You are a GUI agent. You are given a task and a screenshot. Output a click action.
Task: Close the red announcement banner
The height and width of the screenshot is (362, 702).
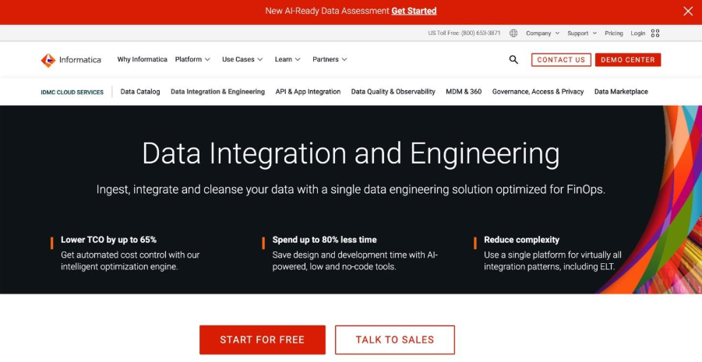point(688,11)
